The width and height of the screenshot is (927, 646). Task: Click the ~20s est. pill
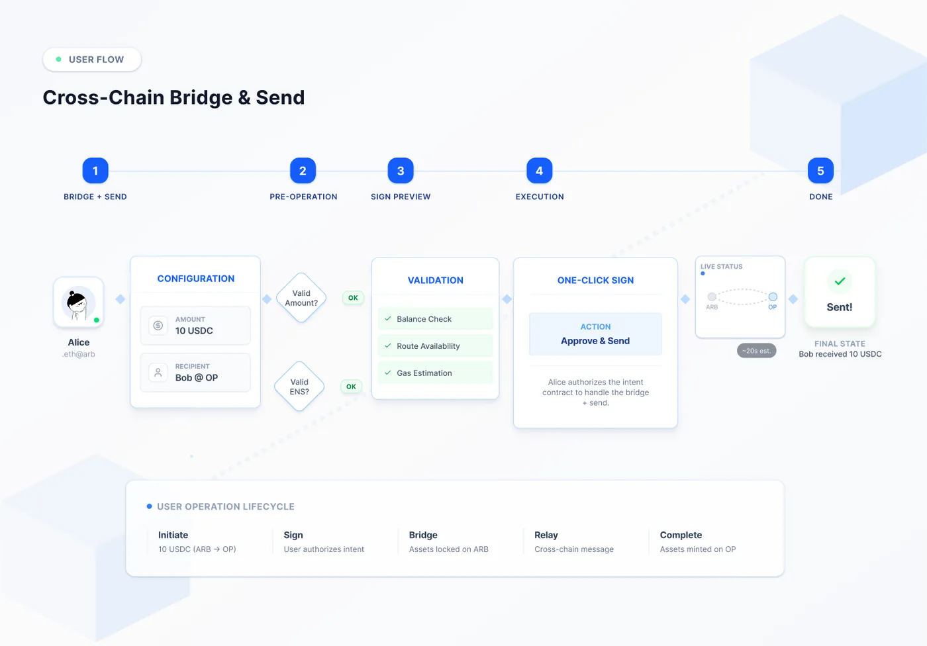pyautogui.click(x=756, y=351)
